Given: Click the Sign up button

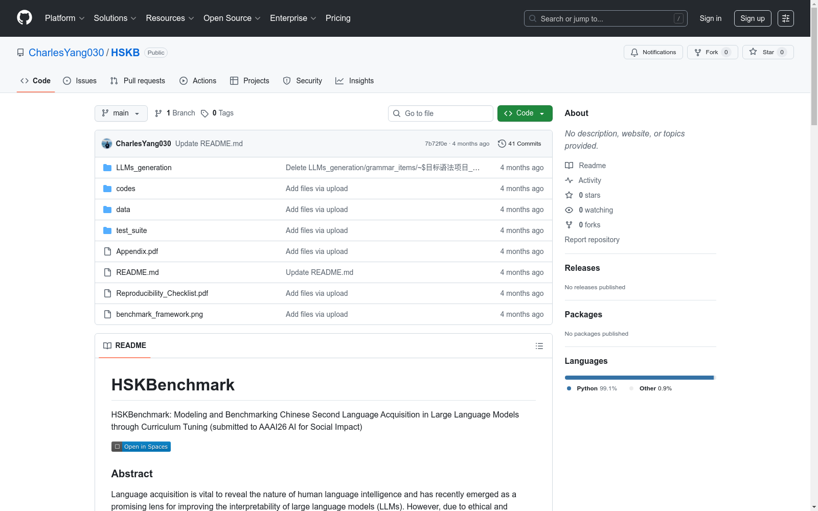Looking at the screenshot, I should 753,18.
